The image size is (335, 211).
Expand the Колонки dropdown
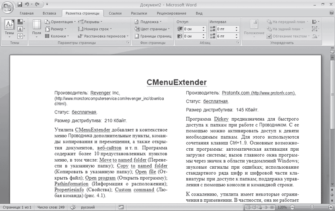57,36
